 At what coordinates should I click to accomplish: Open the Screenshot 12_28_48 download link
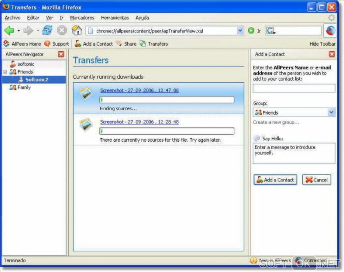[139, 121]
